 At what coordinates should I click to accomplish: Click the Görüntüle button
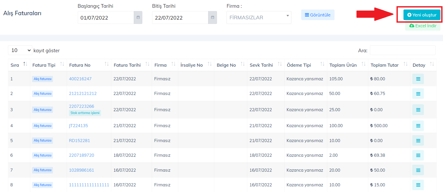point(318,15)
